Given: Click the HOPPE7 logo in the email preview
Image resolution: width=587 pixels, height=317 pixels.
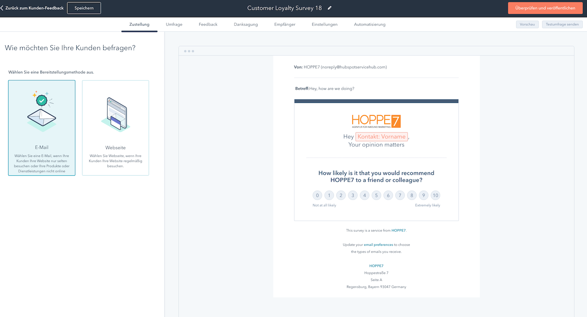Looking at the screenshot, I should coord(376,121).
